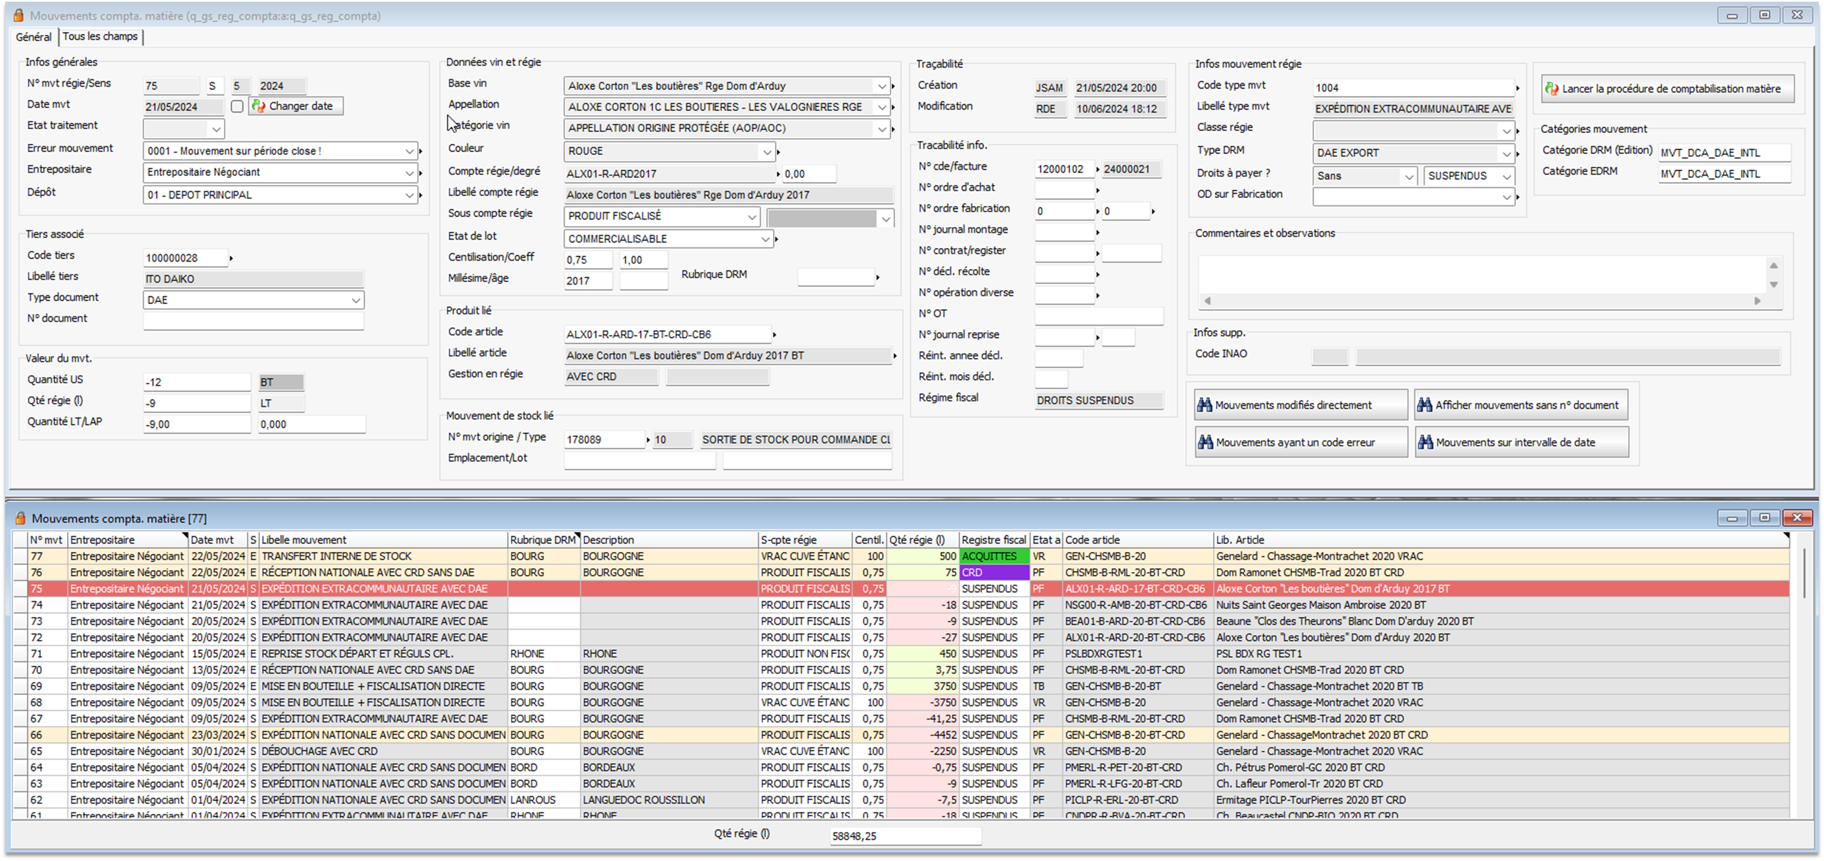This screenshot has width=1824, height=861.
Task: Click the lock icon of list window title
Action: click(x=20, y=519)
